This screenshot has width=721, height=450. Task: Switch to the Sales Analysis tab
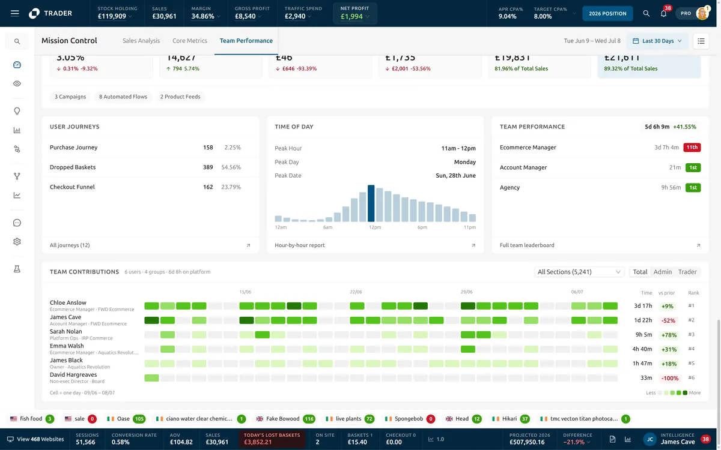tap(141, 41)
